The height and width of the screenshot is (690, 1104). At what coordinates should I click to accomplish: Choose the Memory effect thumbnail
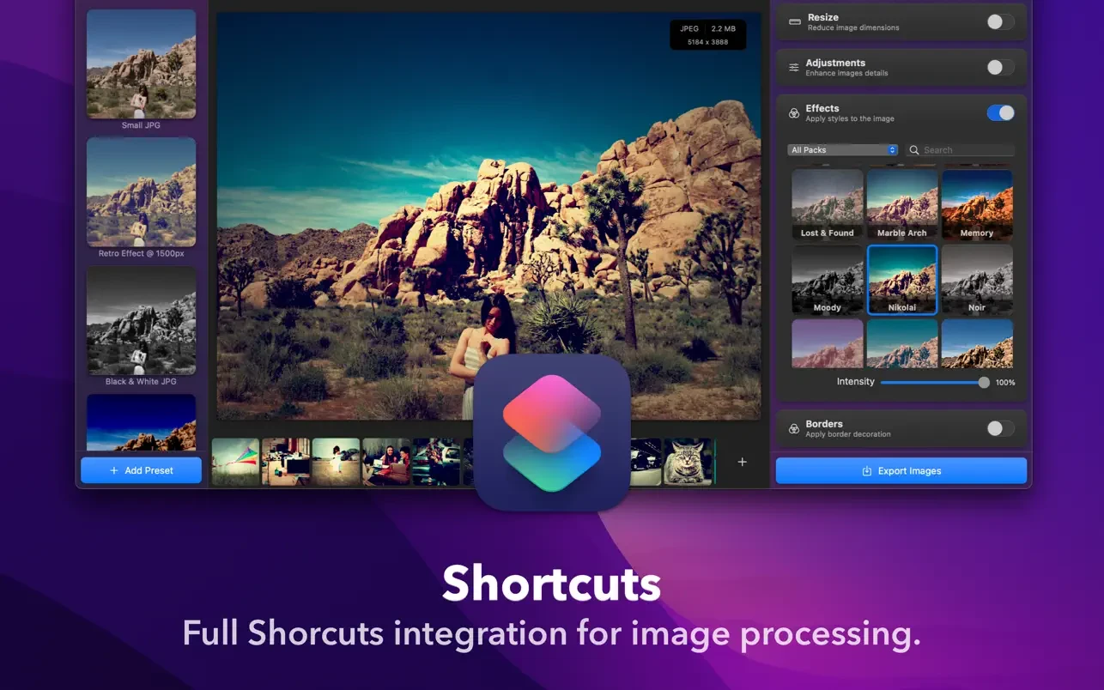[x=977, y=204]
